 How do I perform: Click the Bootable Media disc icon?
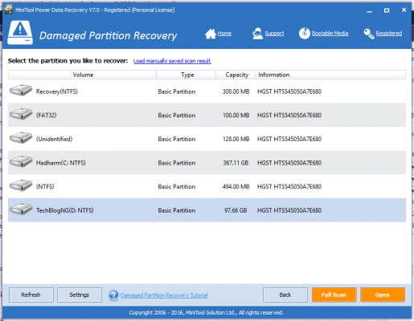[x=305, y=34]
